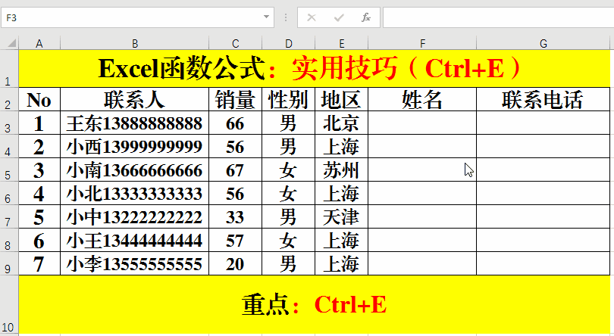Select row 1 header
Image resolution: width=614 pixels, height=336 pixels.
9,69
